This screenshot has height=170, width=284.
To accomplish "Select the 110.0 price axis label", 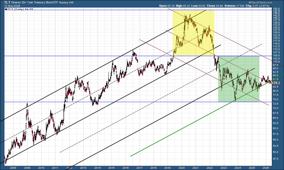I will 277,49.
